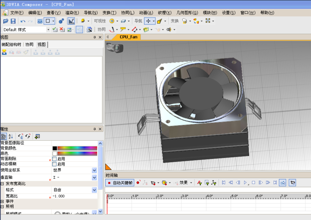The height and width of the screenshot is (220, 311).
Task: Switch to the 装配结构树 tab
Action: coord(12,45)
